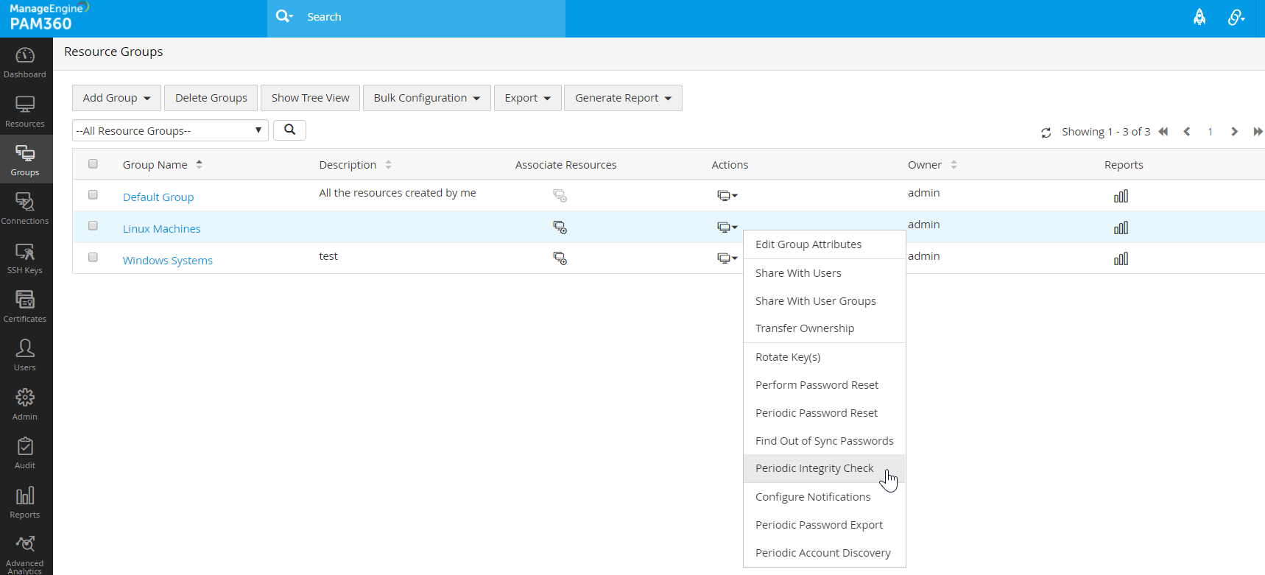Click in the top Search field
Viewport: 1265px width, 575px height.
[x=427, y=17]
